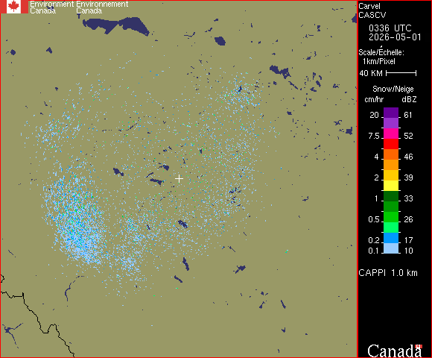Click the 2026-05-01 date text
This screenshot has height=358, width=432.
395,37
